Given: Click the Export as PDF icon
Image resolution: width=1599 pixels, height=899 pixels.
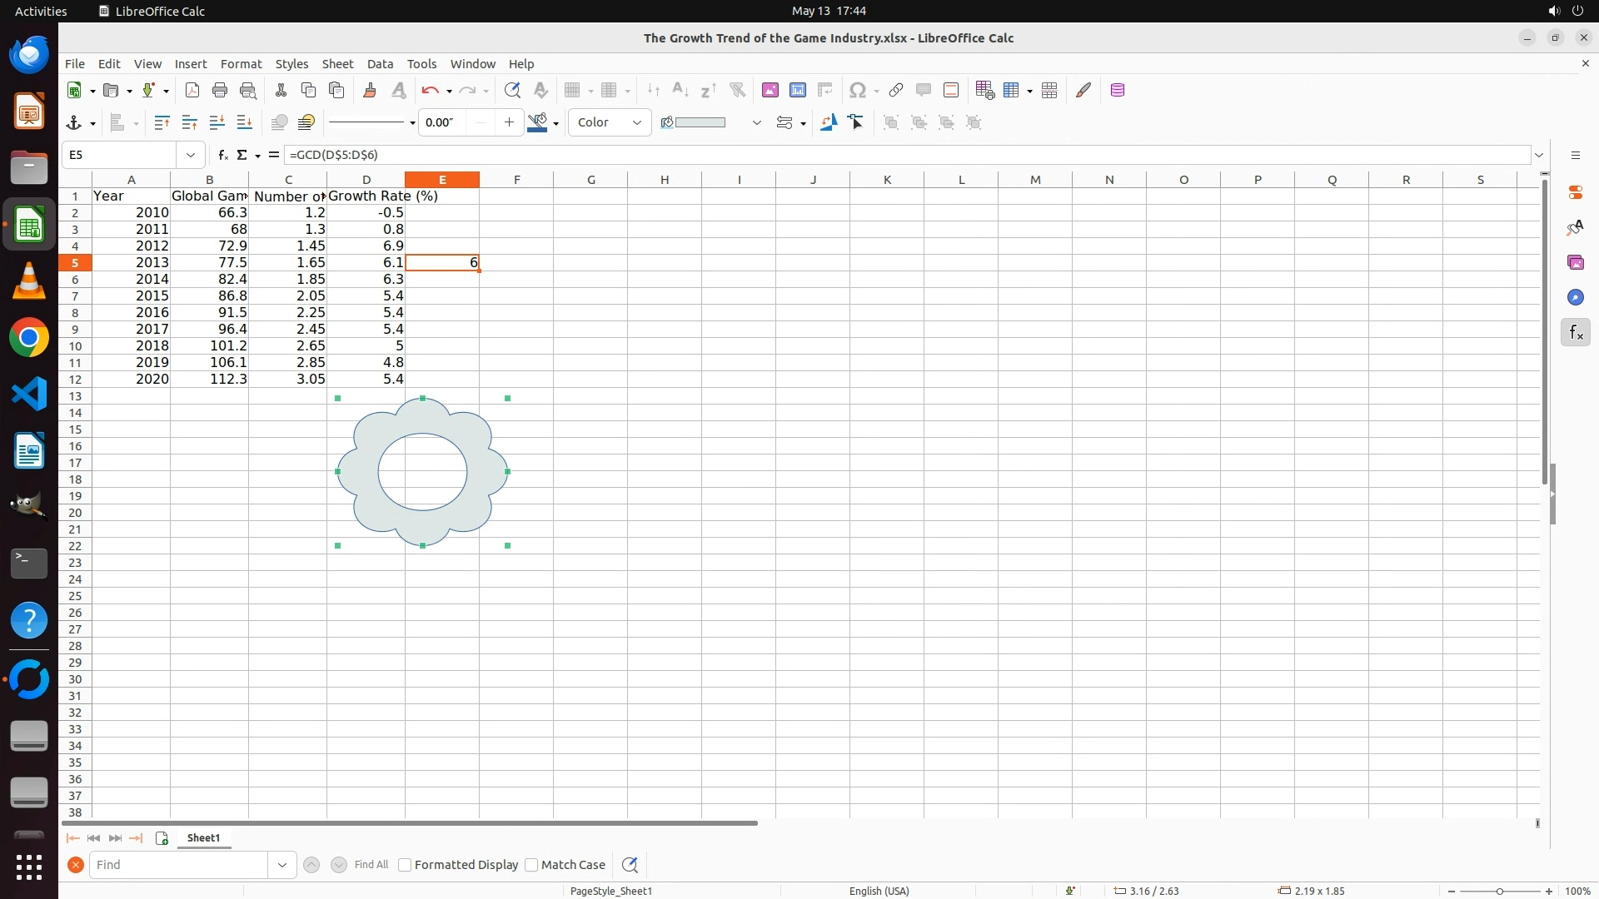Looking at the screenshot, I should point(192,91).
